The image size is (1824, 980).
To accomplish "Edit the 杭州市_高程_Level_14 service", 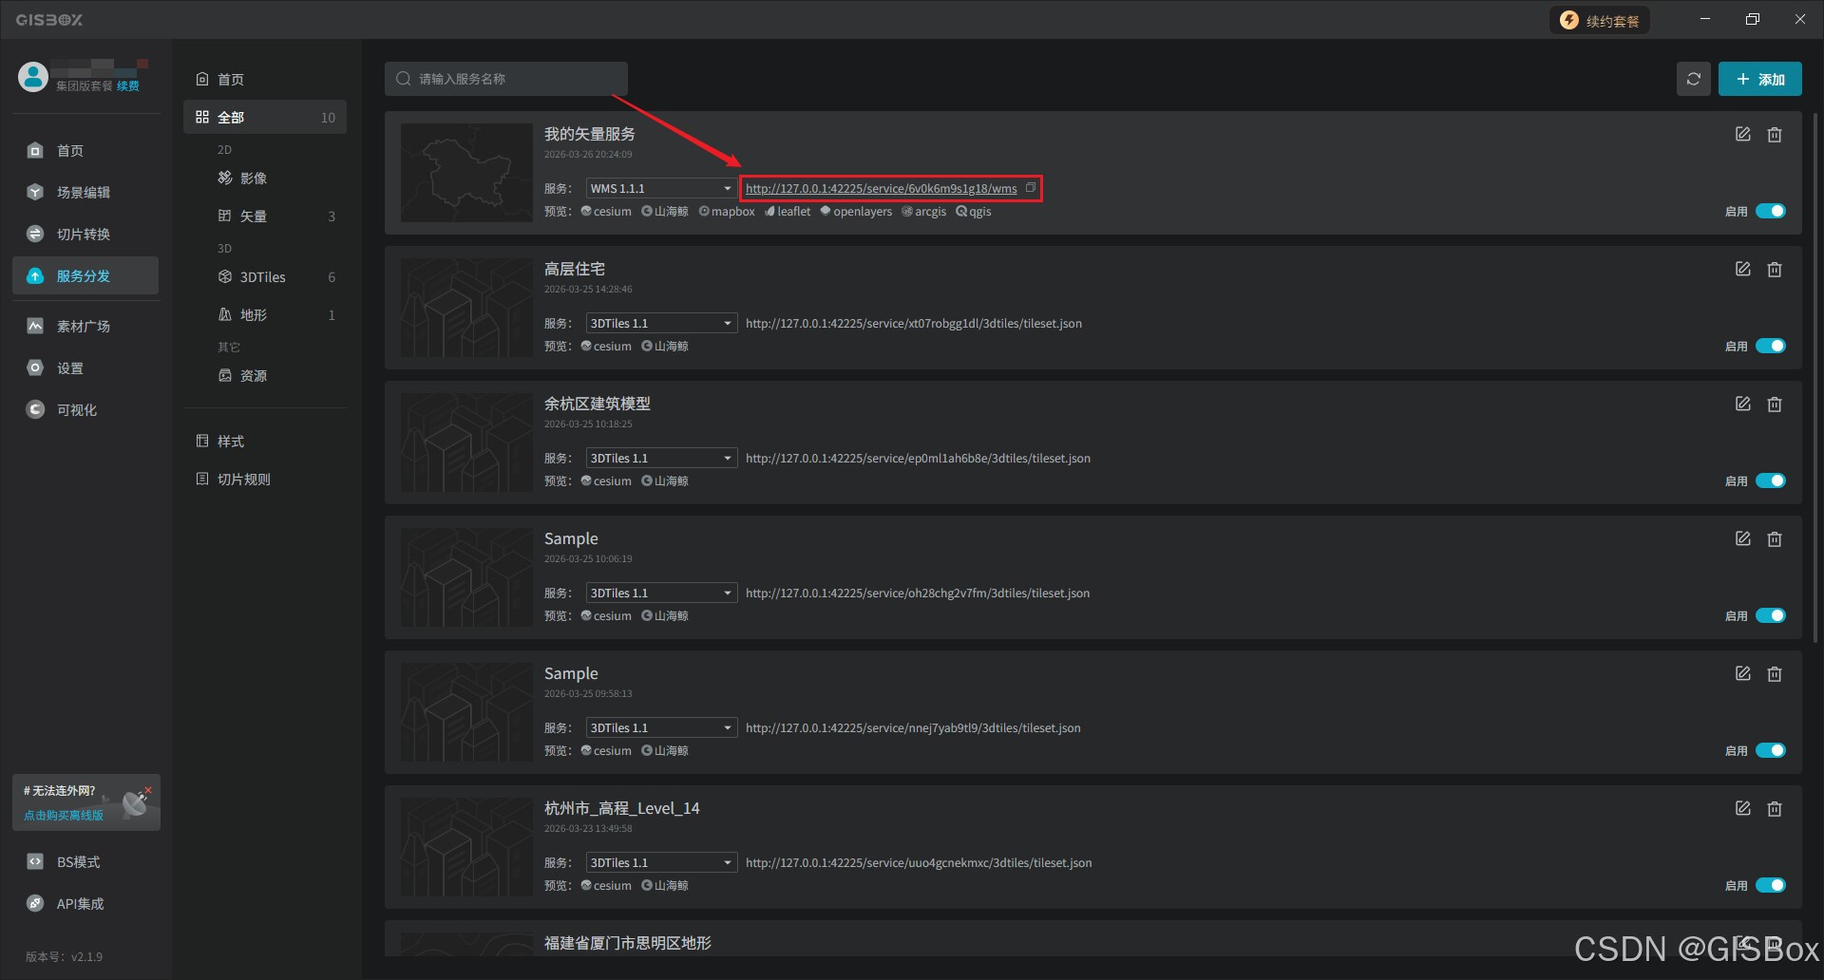I will pyautogui.click(x=1742, y=809).
